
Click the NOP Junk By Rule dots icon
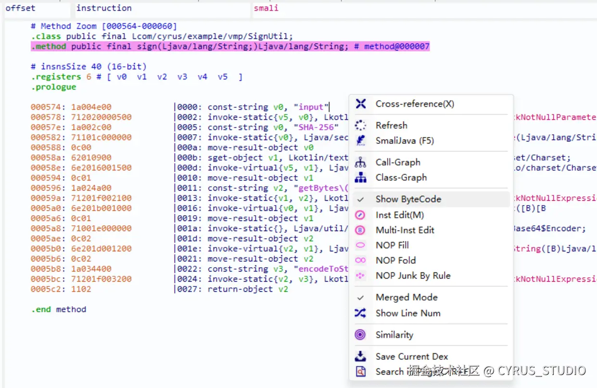click(x=360, y=276)
